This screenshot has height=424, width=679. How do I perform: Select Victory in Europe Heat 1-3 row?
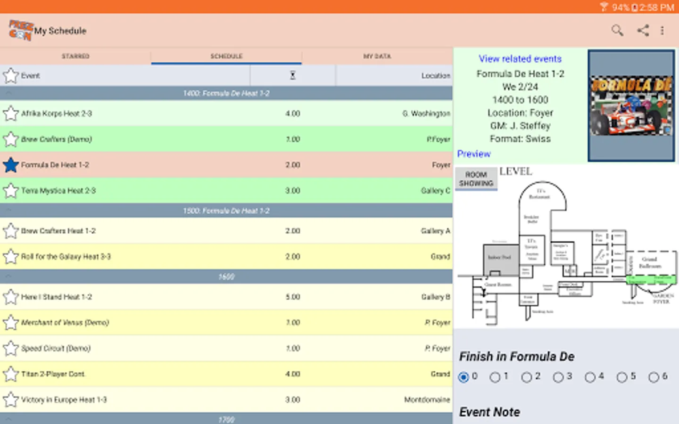tap(226, 400)
